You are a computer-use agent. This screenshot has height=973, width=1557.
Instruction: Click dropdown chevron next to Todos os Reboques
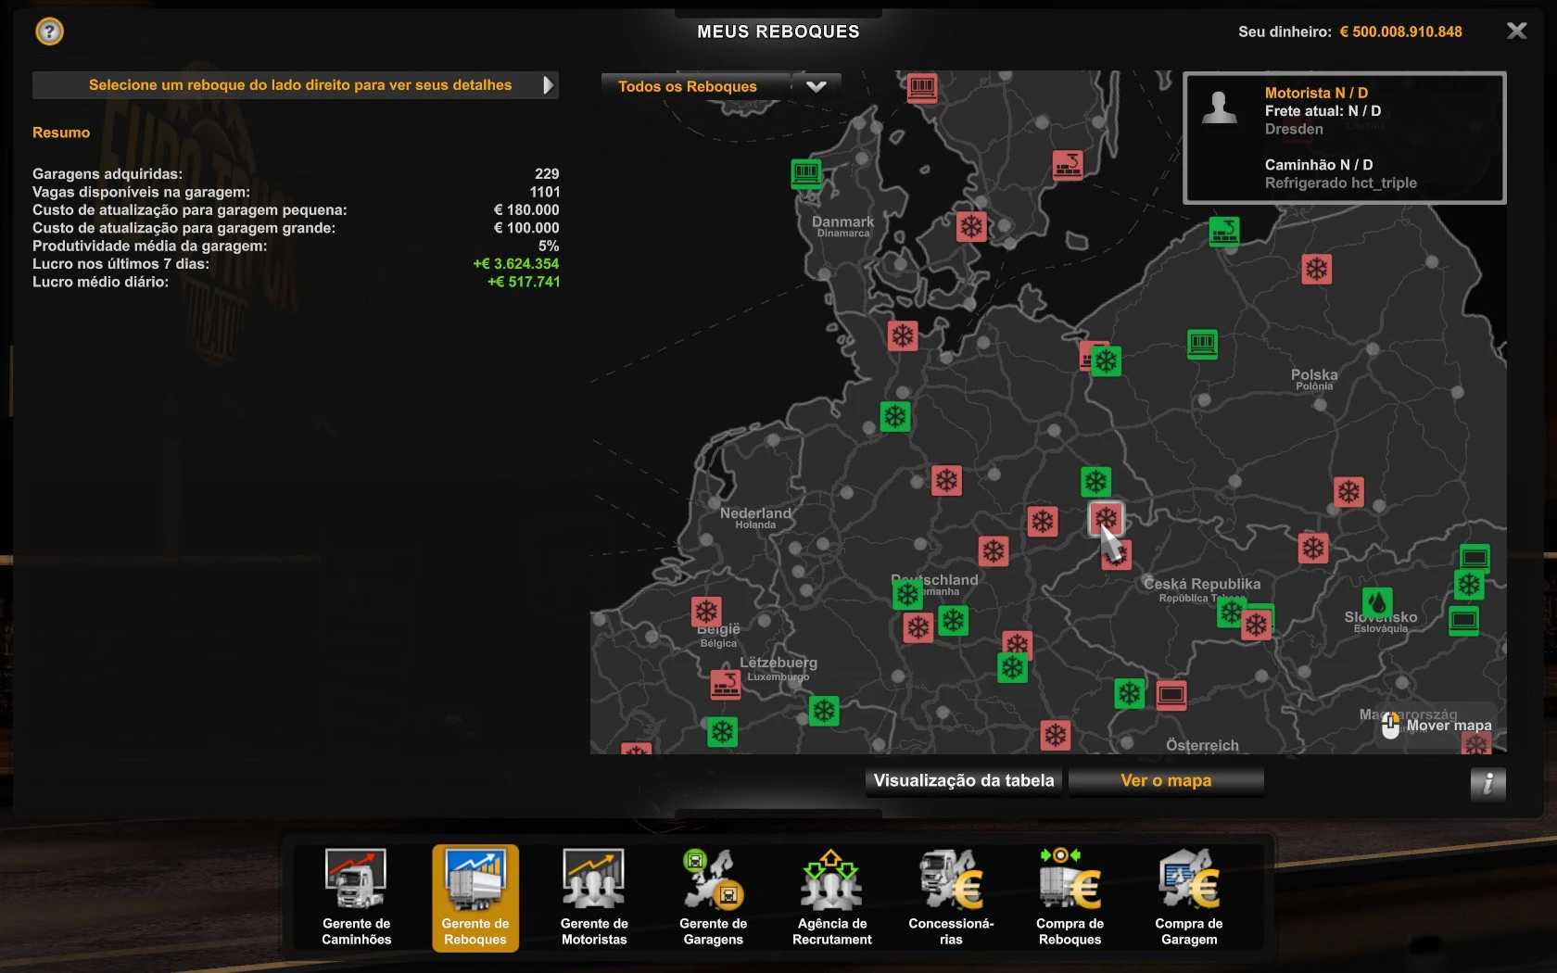coord(816,86)
